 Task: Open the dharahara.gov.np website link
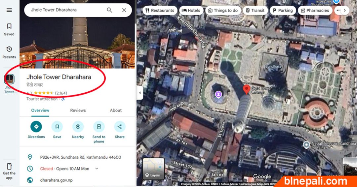coord(56,180)
